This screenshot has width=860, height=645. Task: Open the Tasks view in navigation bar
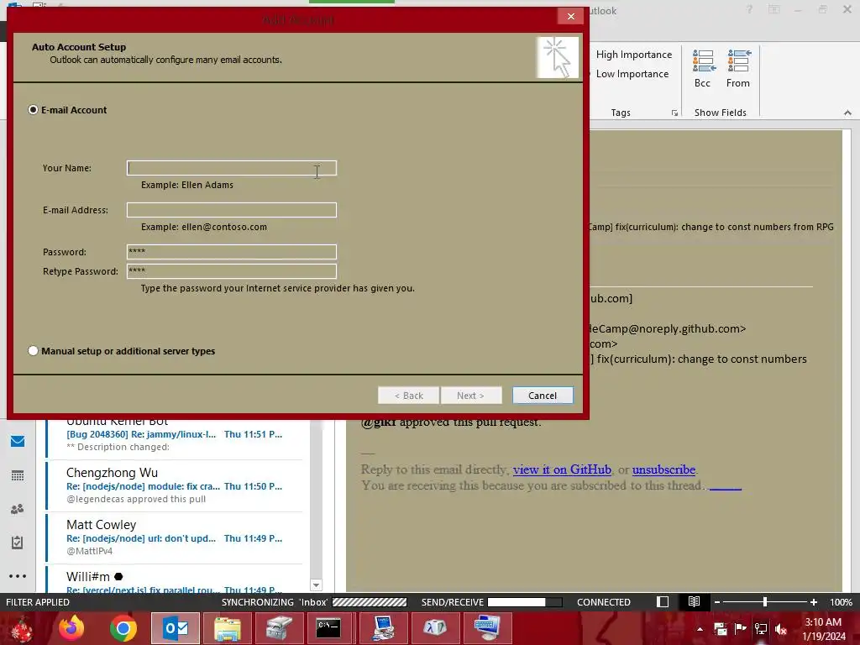18,543
